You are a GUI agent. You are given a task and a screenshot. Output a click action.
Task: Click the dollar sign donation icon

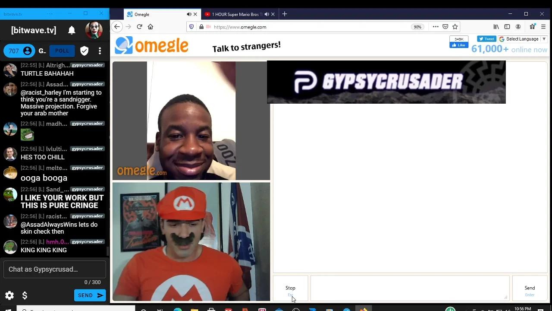[25, 295]
